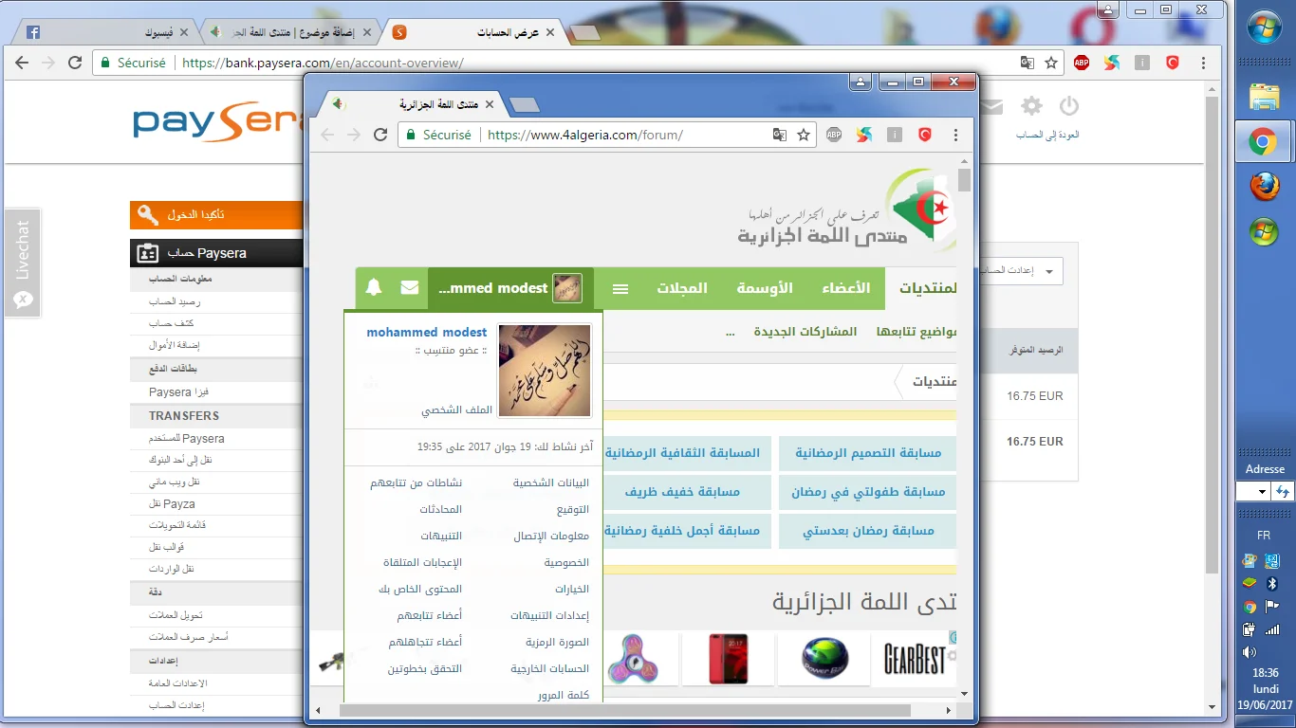Reload the 4algeria forum page
Viewport: 1296px width, 728px height.
pos(380,135)
